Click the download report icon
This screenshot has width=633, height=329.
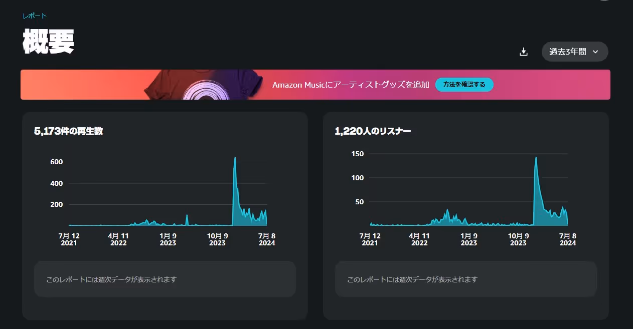tap(524, 52)
